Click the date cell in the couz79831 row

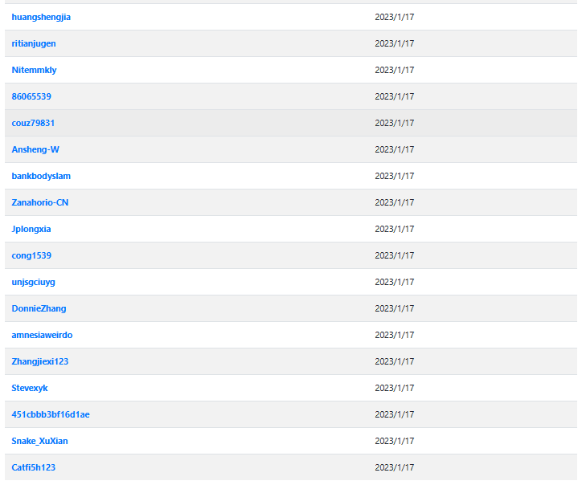[394, 123]
